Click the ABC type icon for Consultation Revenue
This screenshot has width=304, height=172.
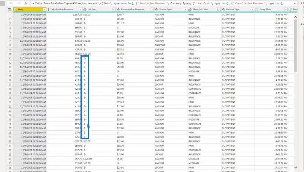pyautogui.click(x=118, y=9)
